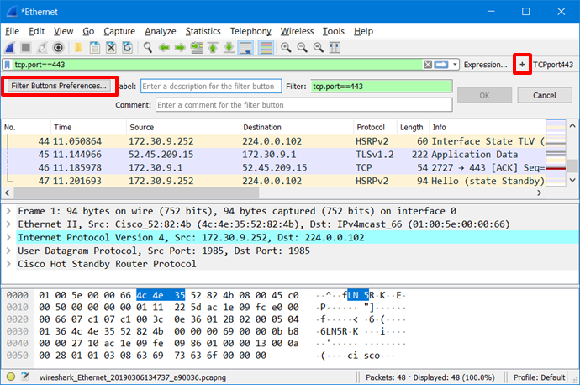Expand the Cisco Hot Standby Router Protocol details
Image resolution: width=580 pixels, height=385 pixels.
click(x=8, y=264)
